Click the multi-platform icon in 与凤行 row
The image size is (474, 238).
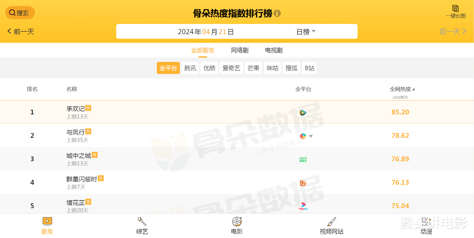pos(303,136)
